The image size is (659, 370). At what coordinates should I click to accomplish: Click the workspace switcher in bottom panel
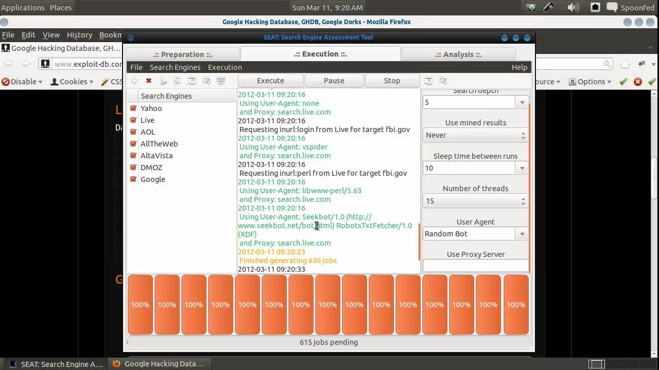603,364
